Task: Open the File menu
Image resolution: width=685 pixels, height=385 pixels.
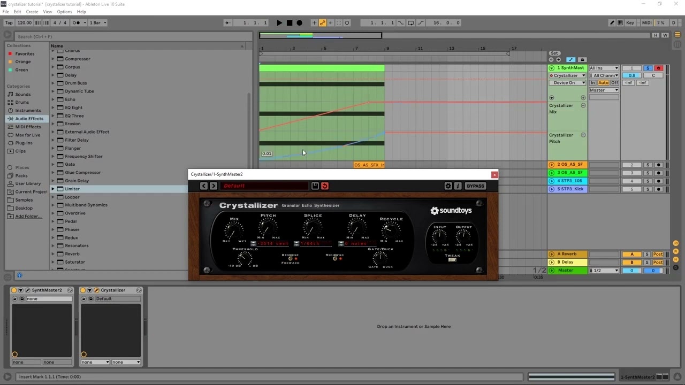Action: (x=6, y=12)
